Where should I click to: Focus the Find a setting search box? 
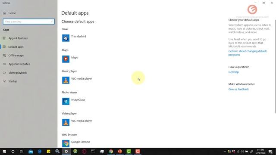(29, 22)
